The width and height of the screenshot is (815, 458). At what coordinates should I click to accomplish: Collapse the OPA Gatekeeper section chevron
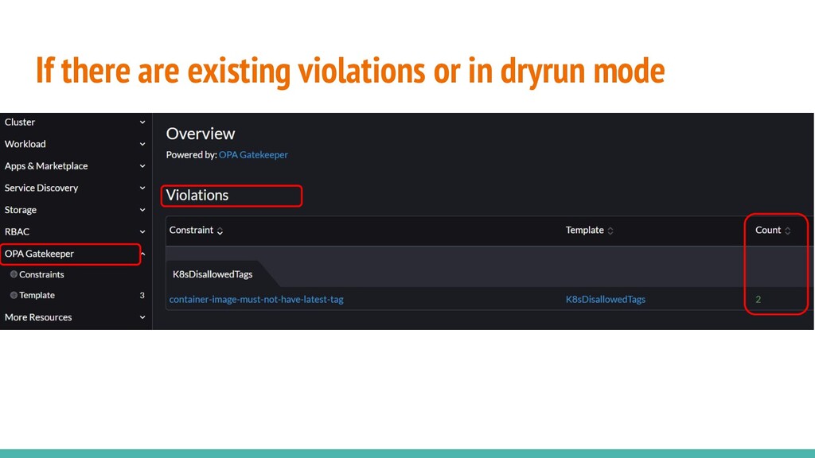click(143, 254)
